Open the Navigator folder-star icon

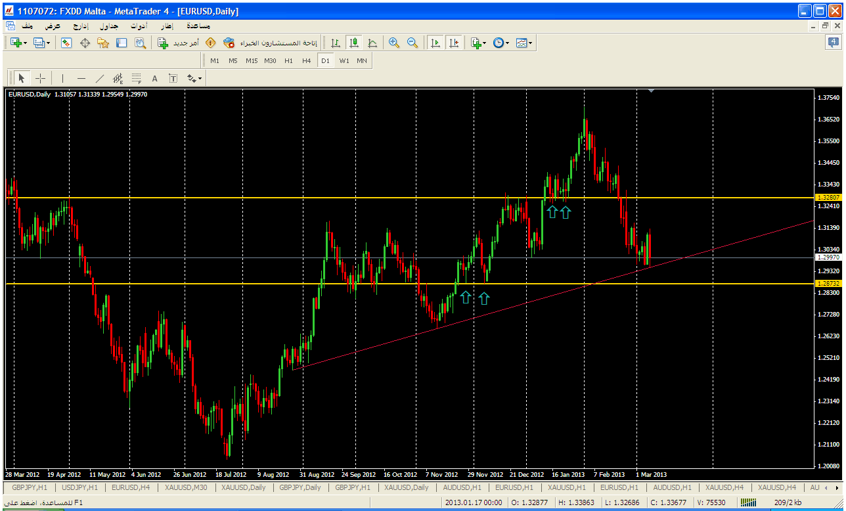[x=103, y=43]
